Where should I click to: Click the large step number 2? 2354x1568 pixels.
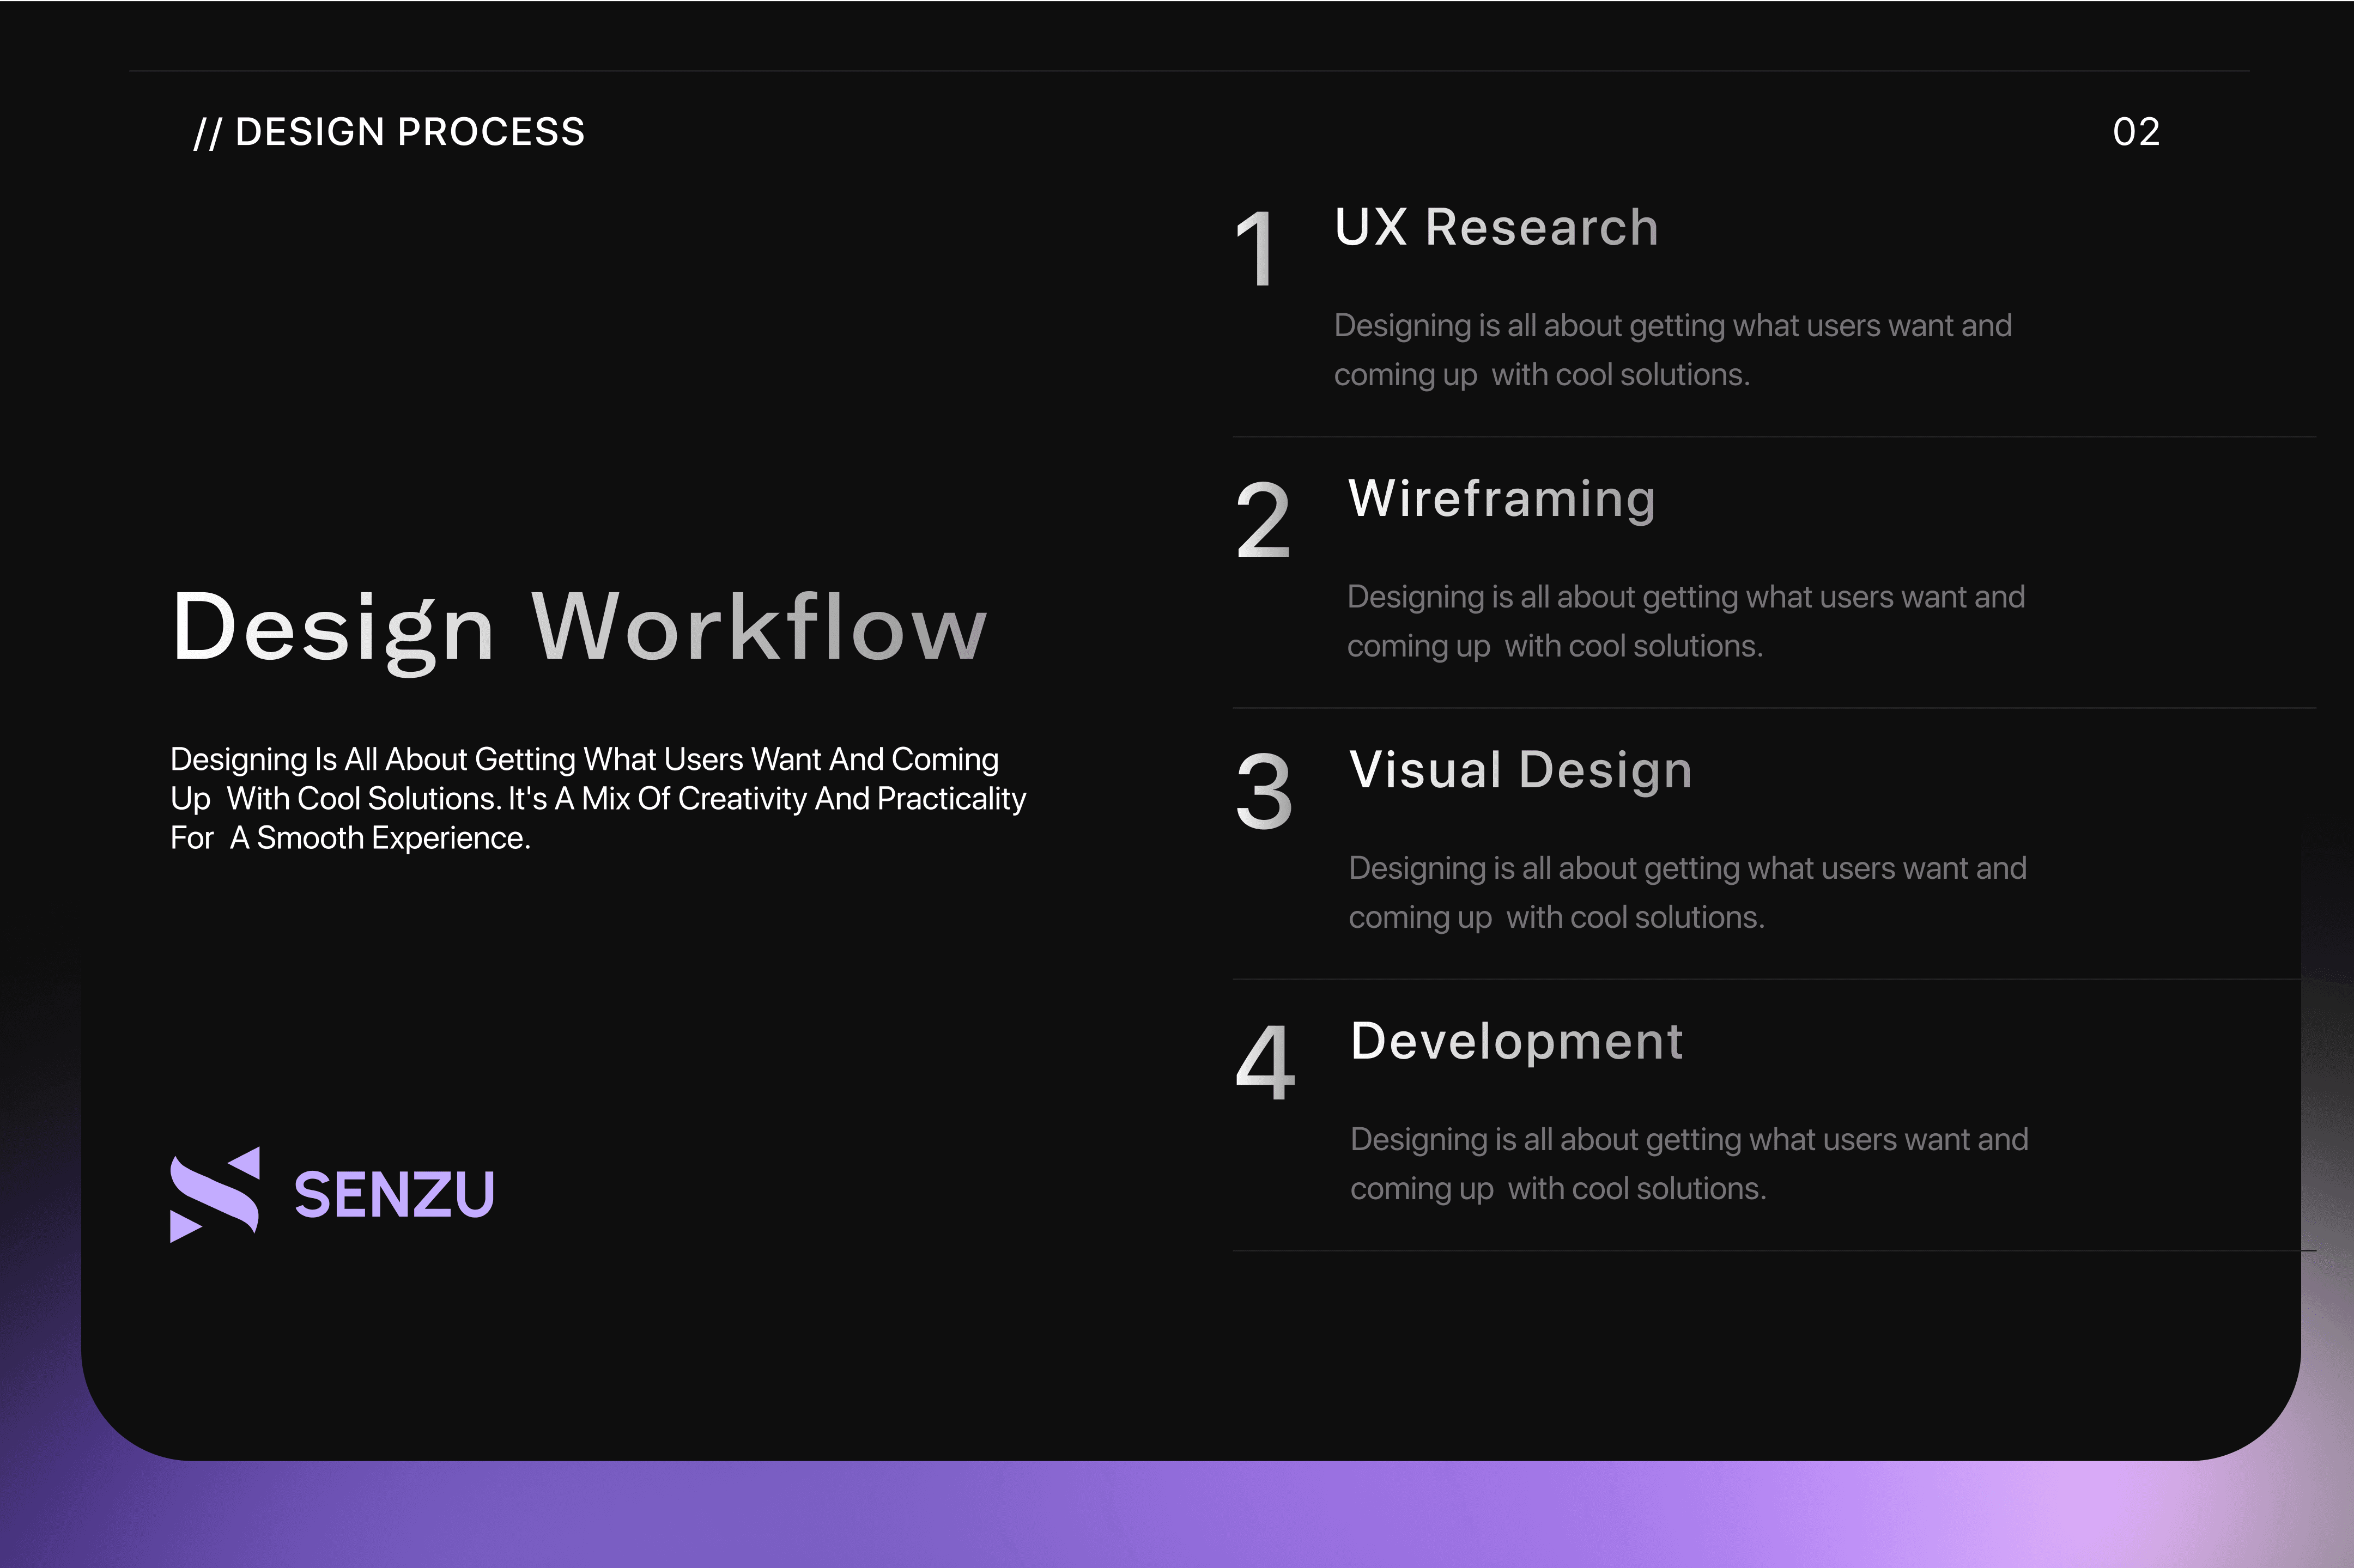(1263, 520)
